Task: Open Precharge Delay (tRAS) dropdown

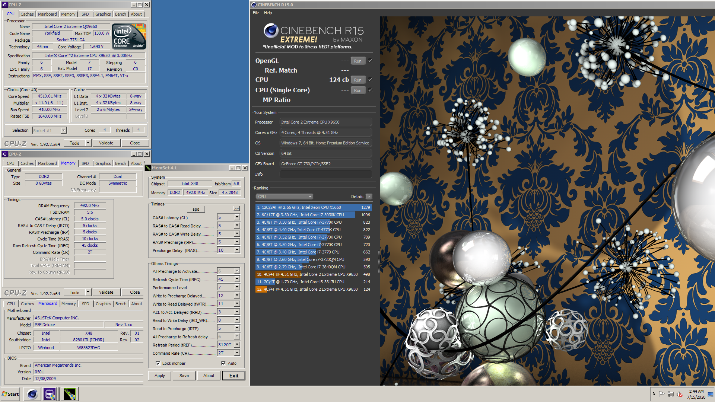Action: [237, 250]
